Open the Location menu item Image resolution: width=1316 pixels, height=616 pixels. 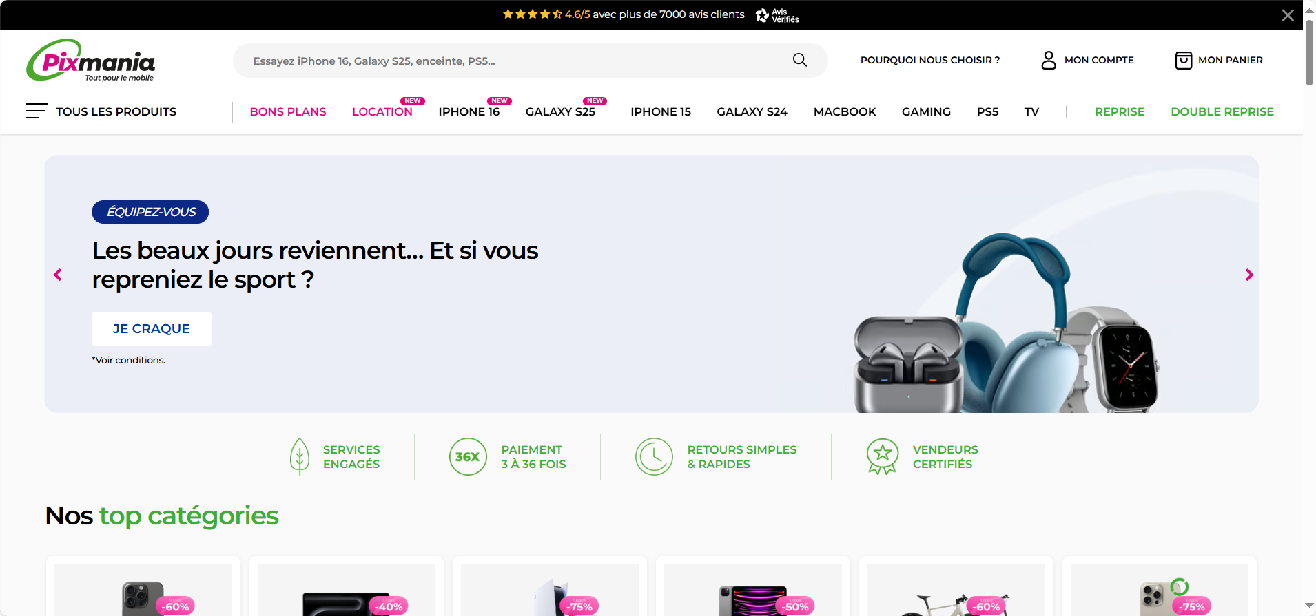pos(382,111)
